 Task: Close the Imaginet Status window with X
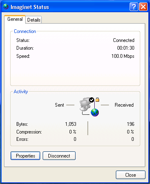pyautogui.click(x=143, y=7)
